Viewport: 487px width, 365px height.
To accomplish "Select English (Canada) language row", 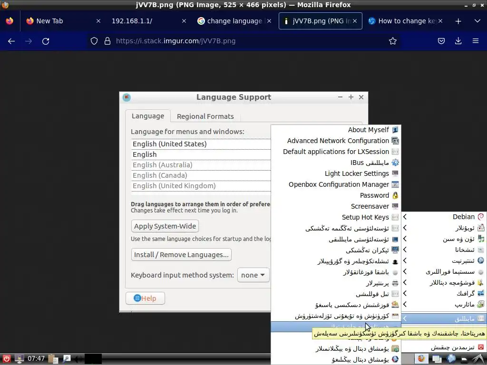I will click(x=201, y=175).
